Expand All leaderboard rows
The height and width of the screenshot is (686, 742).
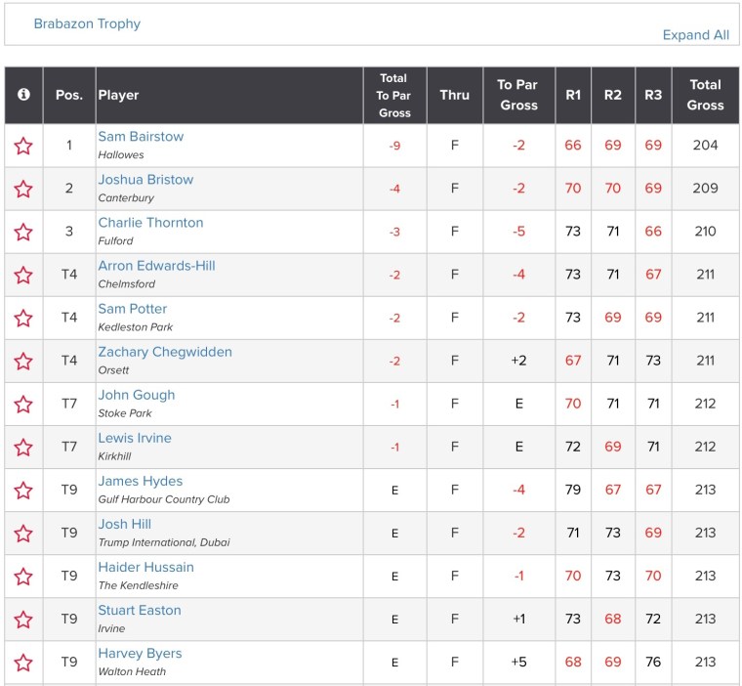[x=695, y=35]
